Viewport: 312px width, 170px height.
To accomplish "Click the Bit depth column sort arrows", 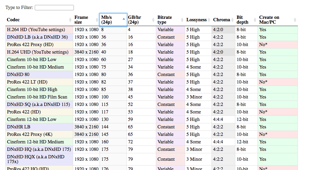I will [x=255, y=20].
